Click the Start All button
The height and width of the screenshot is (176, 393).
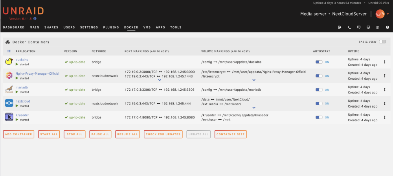49,134
